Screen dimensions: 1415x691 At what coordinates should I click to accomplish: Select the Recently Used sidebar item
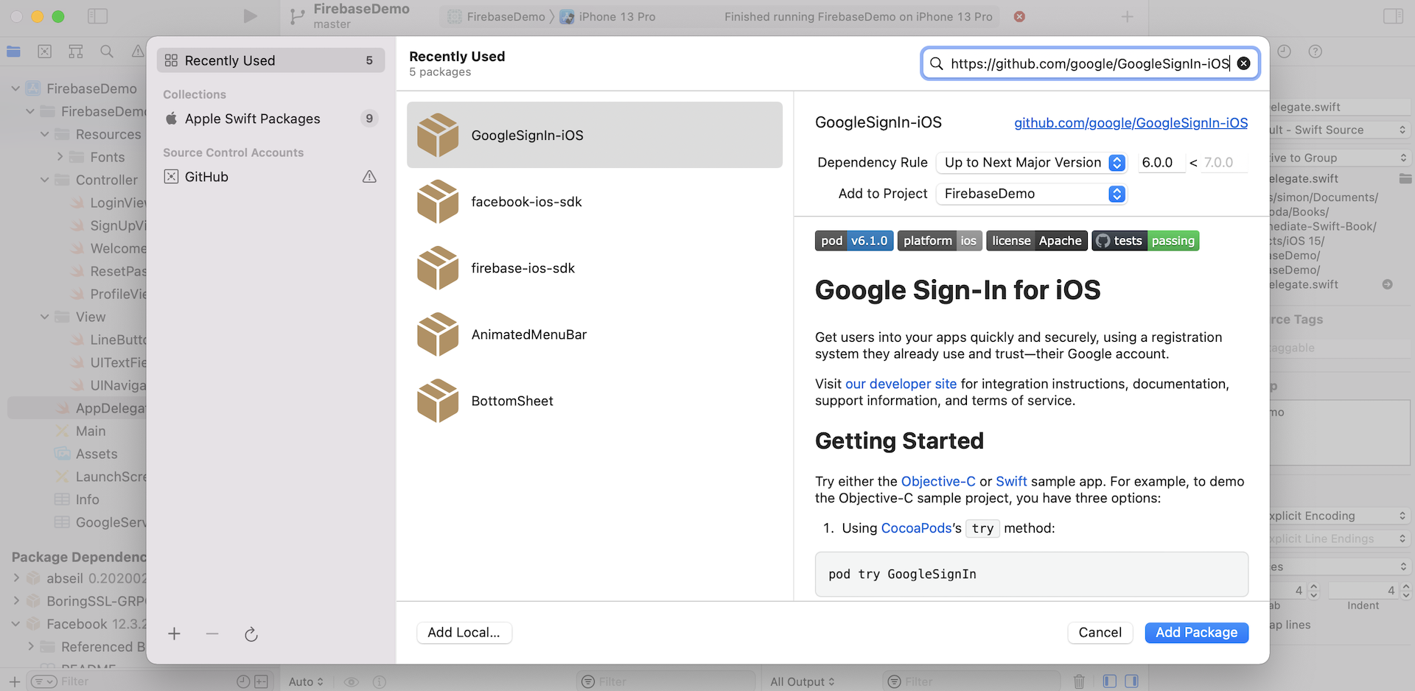pos(270,60)
